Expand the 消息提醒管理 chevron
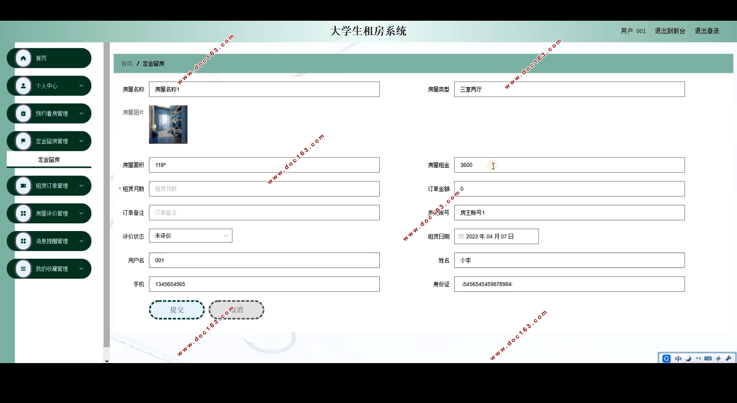 81,241
